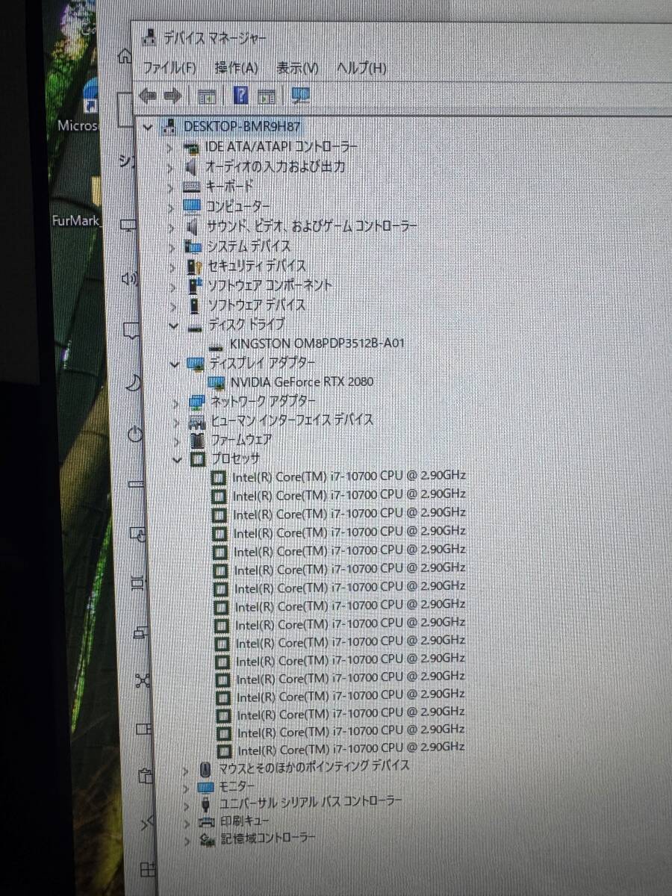
Task: Expand the ネットワーク アダプター category
Action: coord(174,402)
